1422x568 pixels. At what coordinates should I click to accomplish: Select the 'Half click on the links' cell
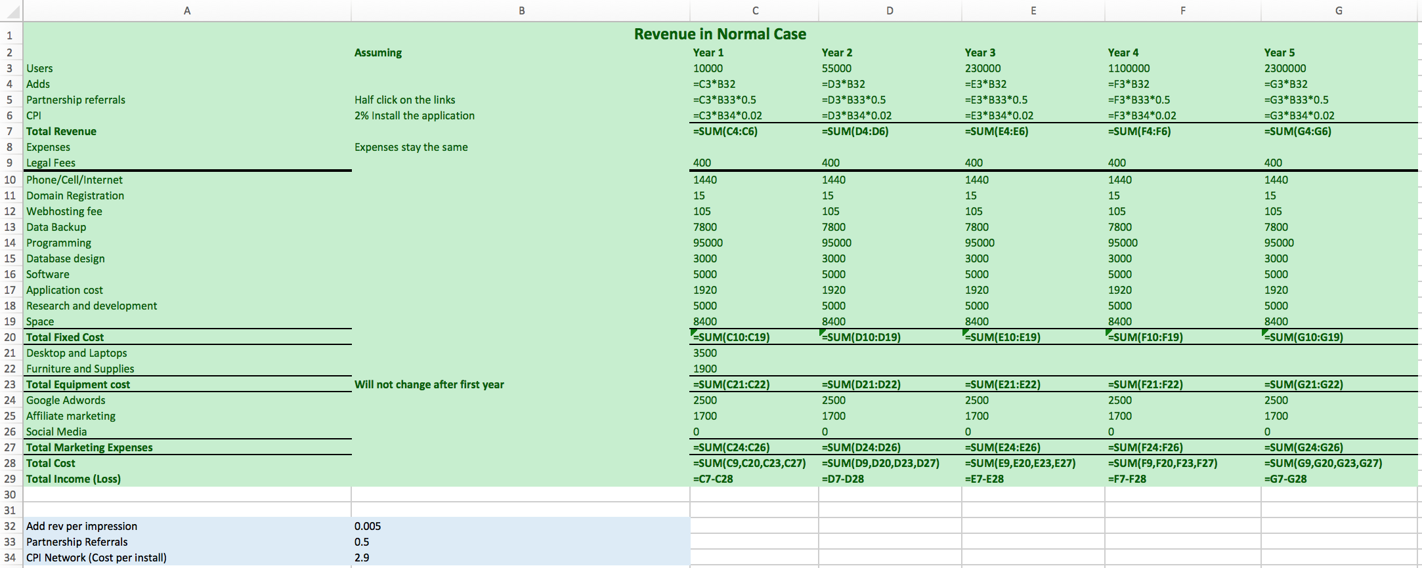[x=405, y=100]
